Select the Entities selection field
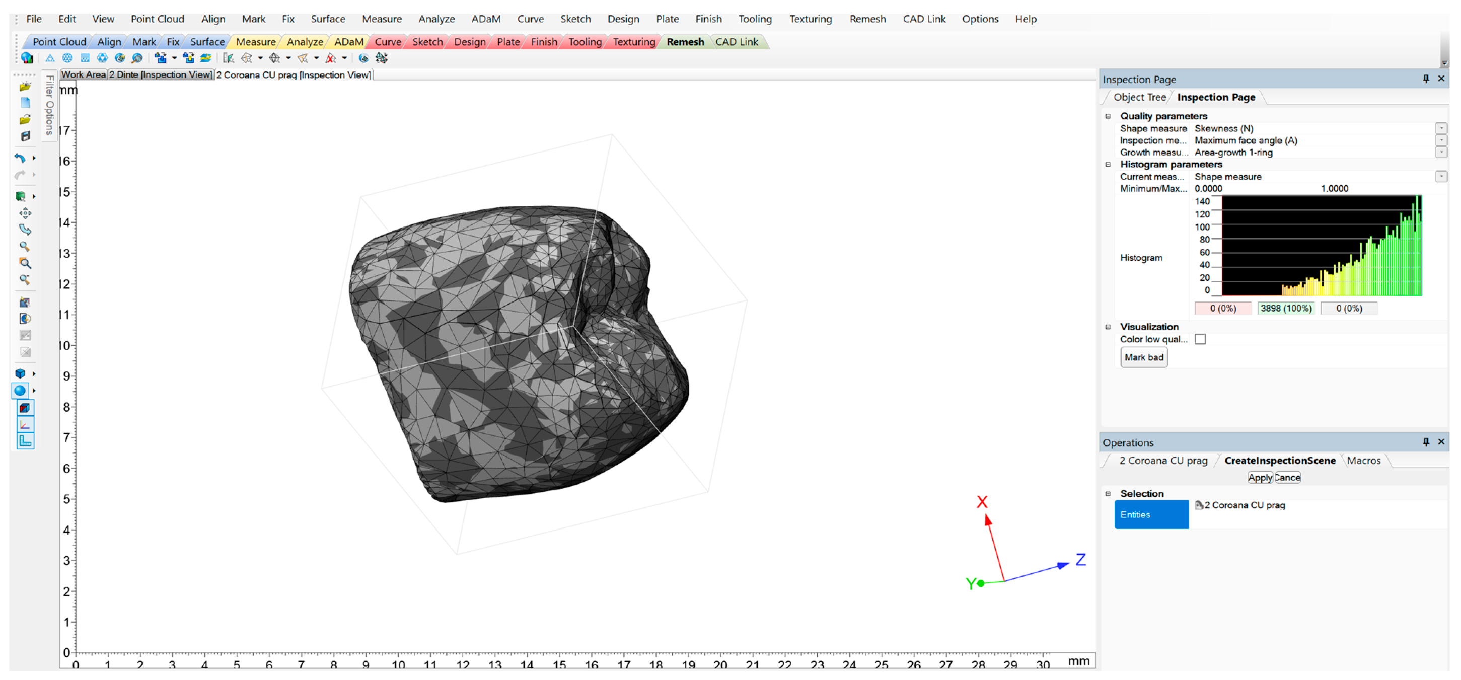 pos(1151,515)
